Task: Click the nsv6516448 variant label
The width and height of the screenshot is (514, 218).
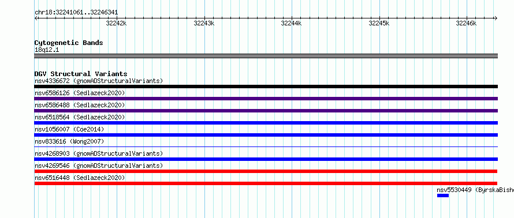Action: pos(80,178)
